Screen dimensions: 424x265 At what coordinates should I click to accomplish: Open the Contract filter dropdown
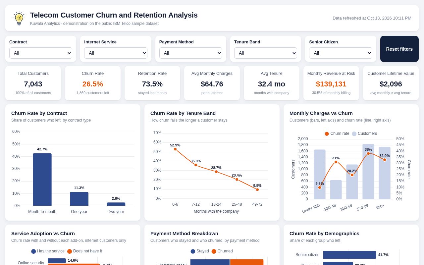tap(41, 53)
